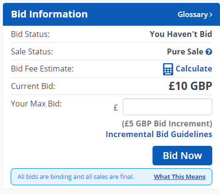Click the all bids are binding notice text
220x194 pixels.
[76, 176]
